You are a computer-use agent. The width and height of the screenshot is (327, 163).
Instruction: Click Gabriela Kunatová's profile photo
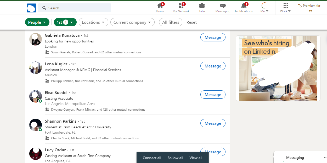coord(36,39)
